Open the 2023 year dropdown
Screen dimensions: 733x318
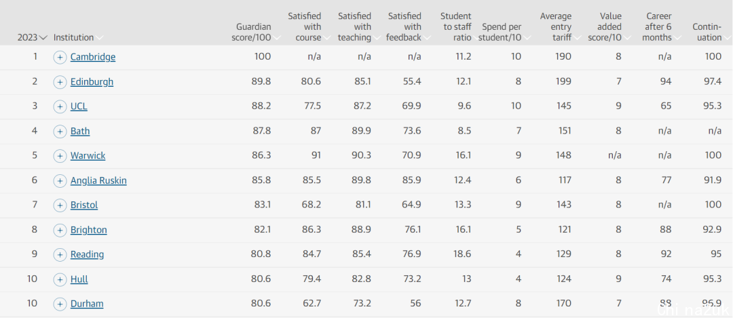[x=33, y=38]
